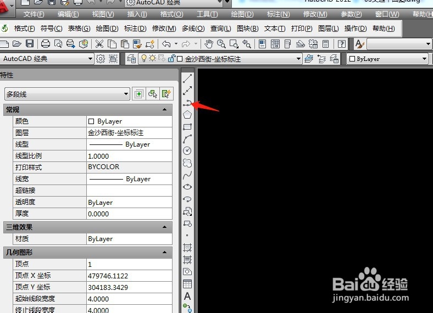This screenshot has height=313, width=433.
Task: Select the Pan hand tool
Action: [209, 44]
